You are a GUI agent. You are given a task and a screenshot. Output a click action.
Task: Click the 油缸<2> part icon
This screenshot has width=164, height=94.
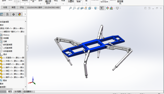click(x=1, y=74)
